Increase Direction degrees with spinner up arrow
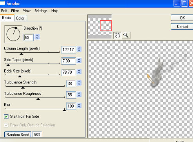 click(37, 35)
